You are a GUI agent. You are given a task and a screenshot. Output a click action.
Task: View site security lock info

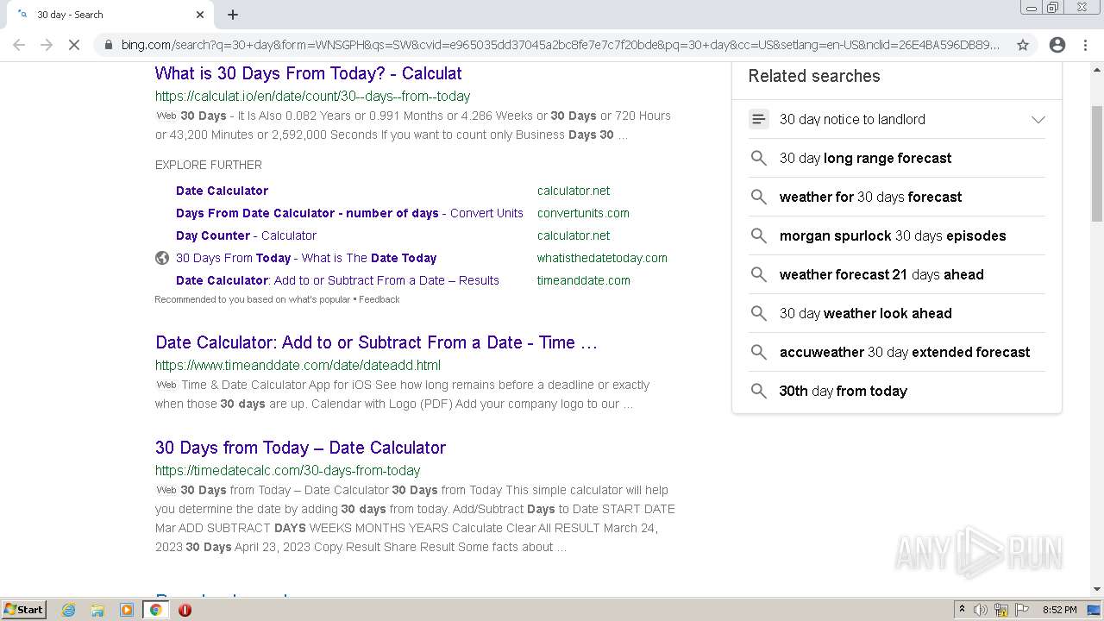[109, 45]
